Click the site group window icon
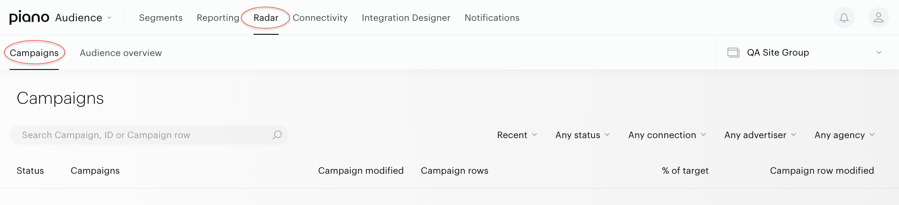 733,53
